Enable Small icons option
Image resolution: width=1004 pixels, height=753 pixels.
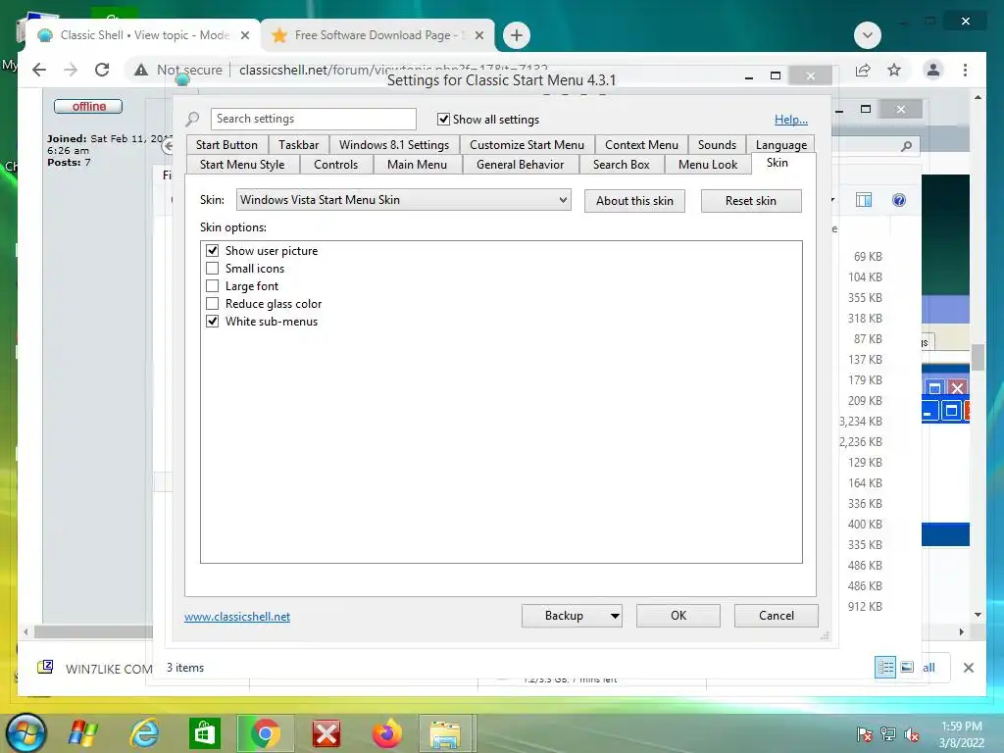click(x=212, y=269)
